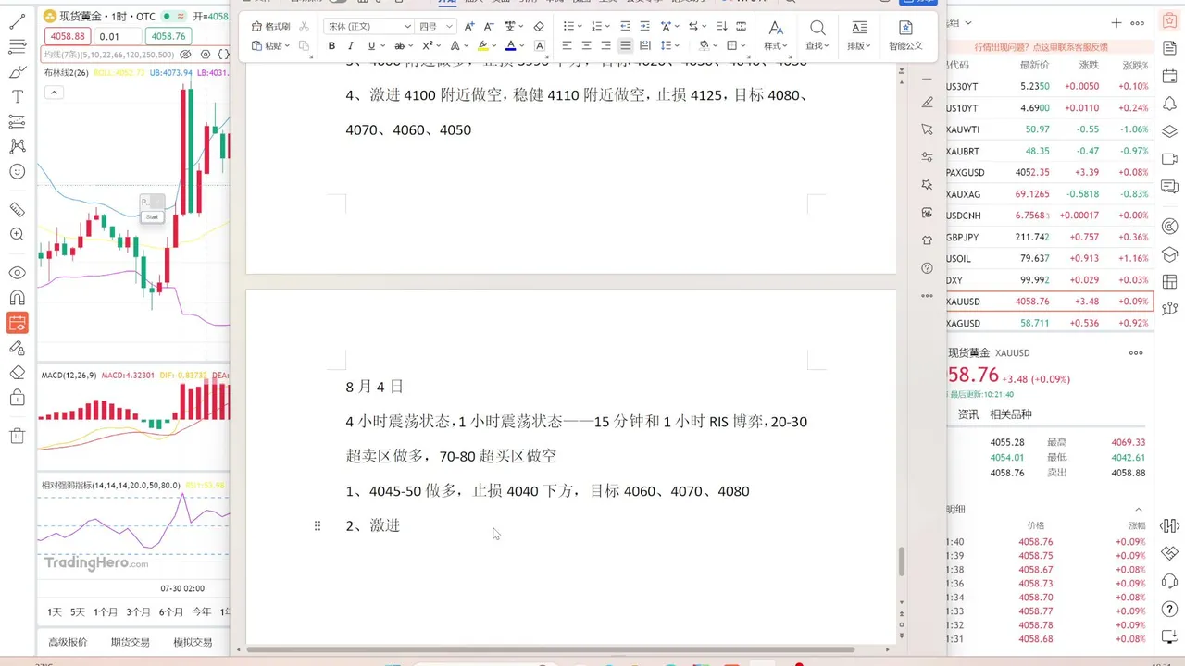Click the lot size 0.01 input field
The image size is (1185, 666).
pos(118,36)
